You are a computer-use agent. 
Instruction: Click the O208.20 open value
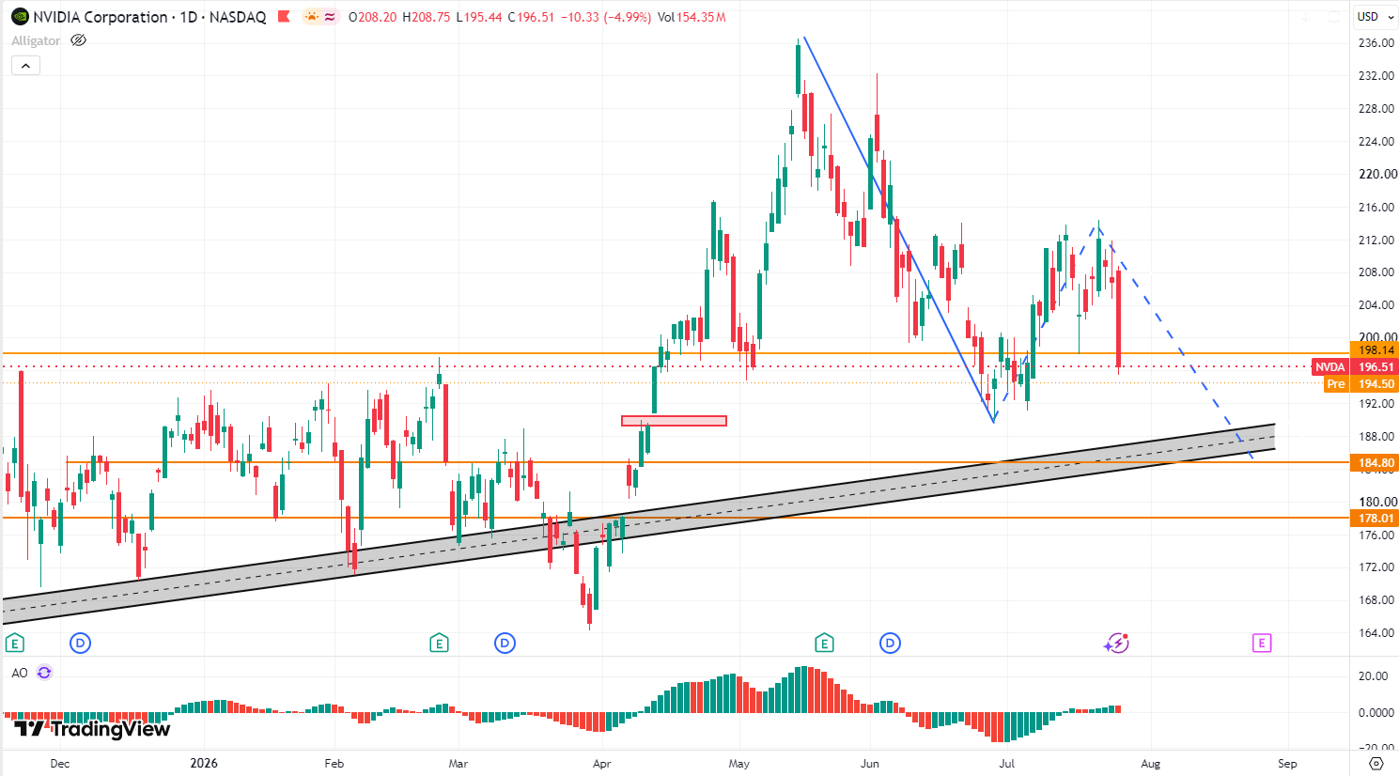(x=372, y=17)
